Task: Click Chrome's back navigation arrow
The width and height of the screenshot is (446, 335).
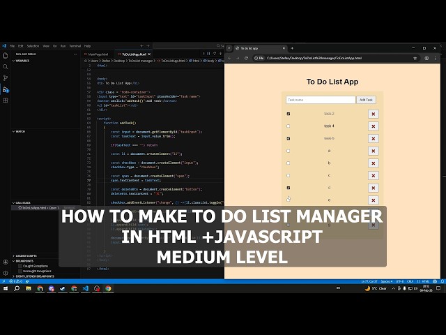Action: (230, 58)
